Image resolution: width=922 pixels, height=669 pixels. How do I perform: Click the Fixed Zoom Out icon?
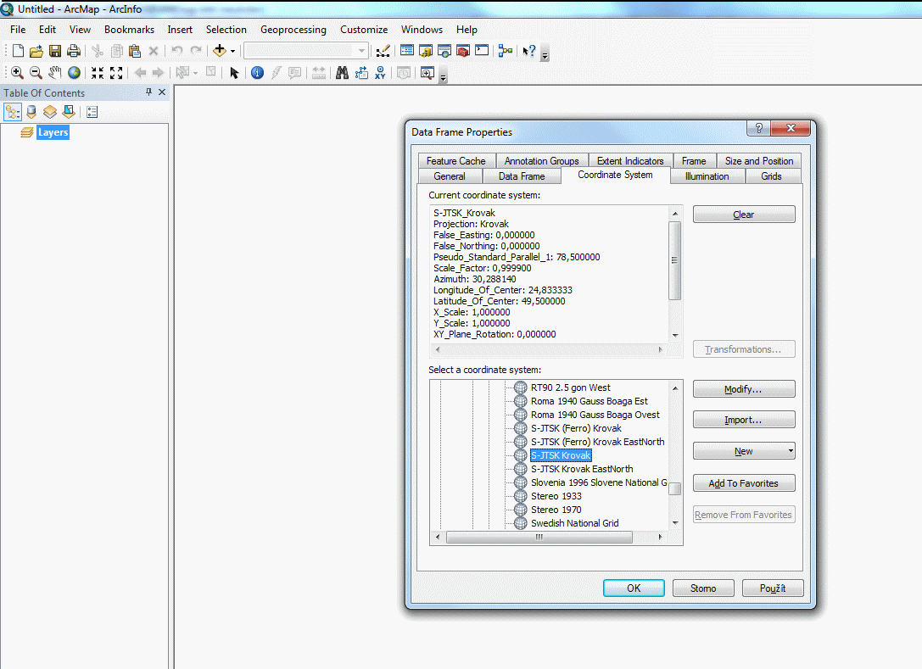[116, 73]
